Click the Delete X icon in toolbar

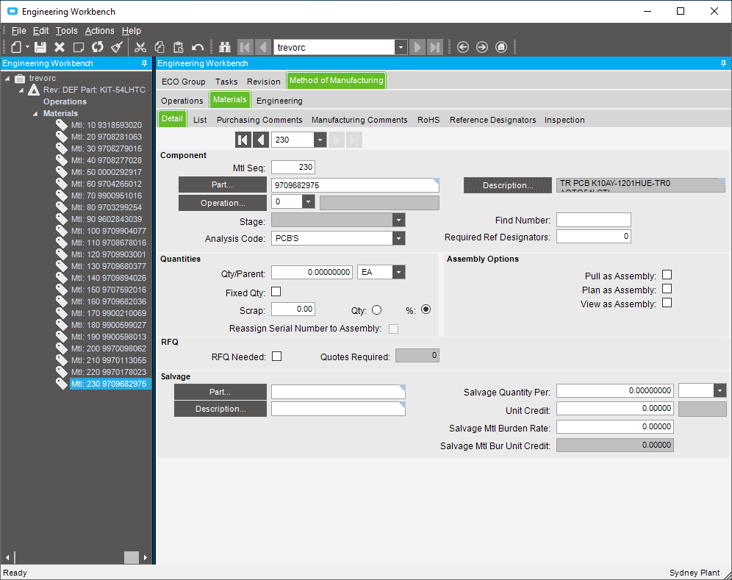(60, 47)
